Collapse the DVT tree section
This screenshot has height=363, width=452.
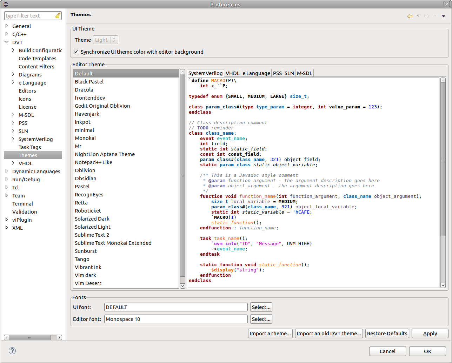pos(7,42)
